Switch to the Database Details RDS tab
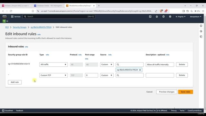Image resolution: width=206 pixels, height=116 pixels. pos(48,6)
